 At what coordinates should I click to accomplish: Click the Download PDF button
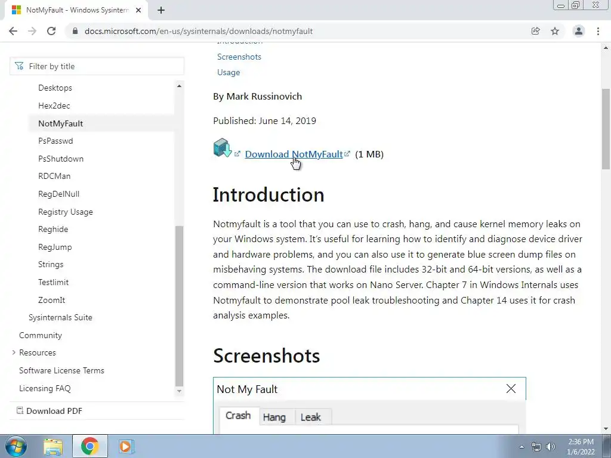click(x=50, y=411)
